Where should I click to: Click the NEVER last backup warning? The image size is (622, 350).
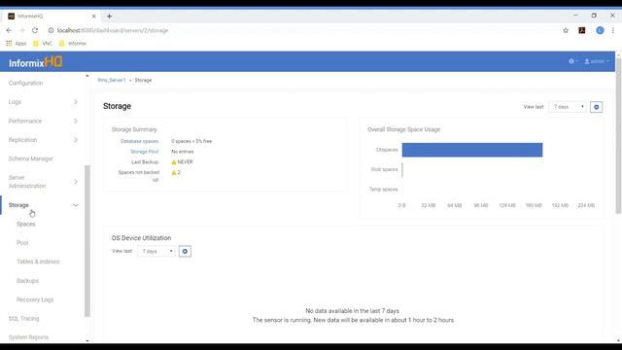pyautogui.click(x=182, y=162)
